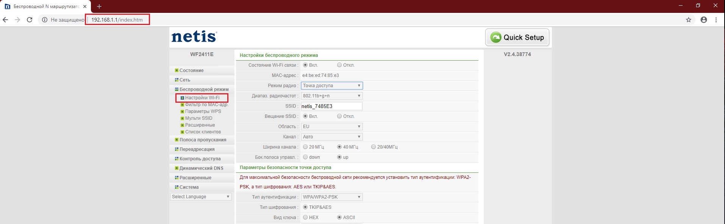Open Расширенные under wireless submenu
This screenshot has height=224, width=725.
(x=200, y=125)
